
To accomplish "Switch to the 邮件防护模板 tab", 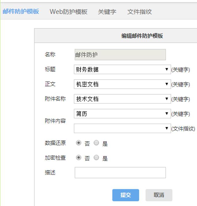I will [21, 12].
